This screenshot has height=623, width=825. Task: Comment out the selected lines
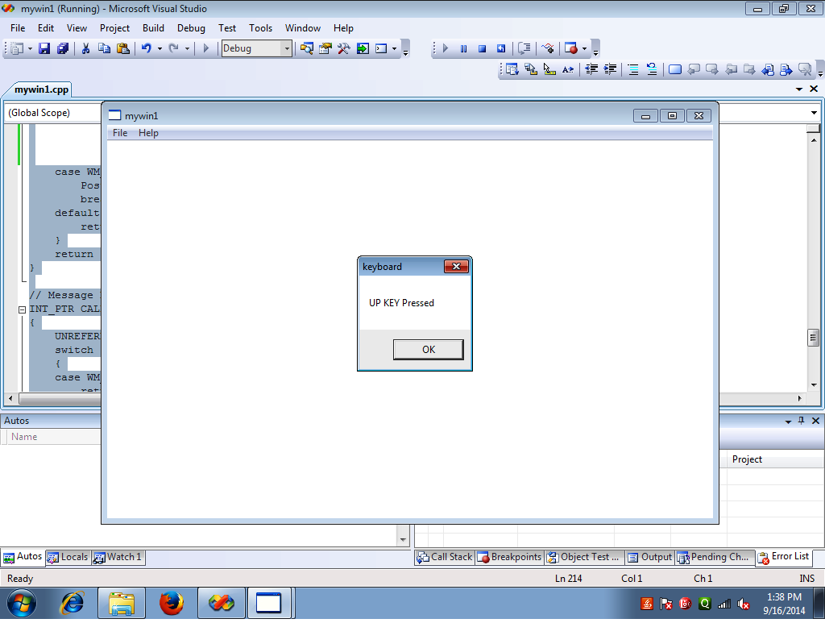[x=634, y=69]
